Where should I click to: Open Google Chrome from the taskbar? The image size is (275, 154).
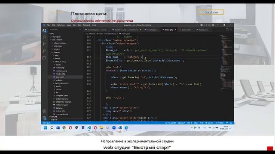[x=64, y=128]
